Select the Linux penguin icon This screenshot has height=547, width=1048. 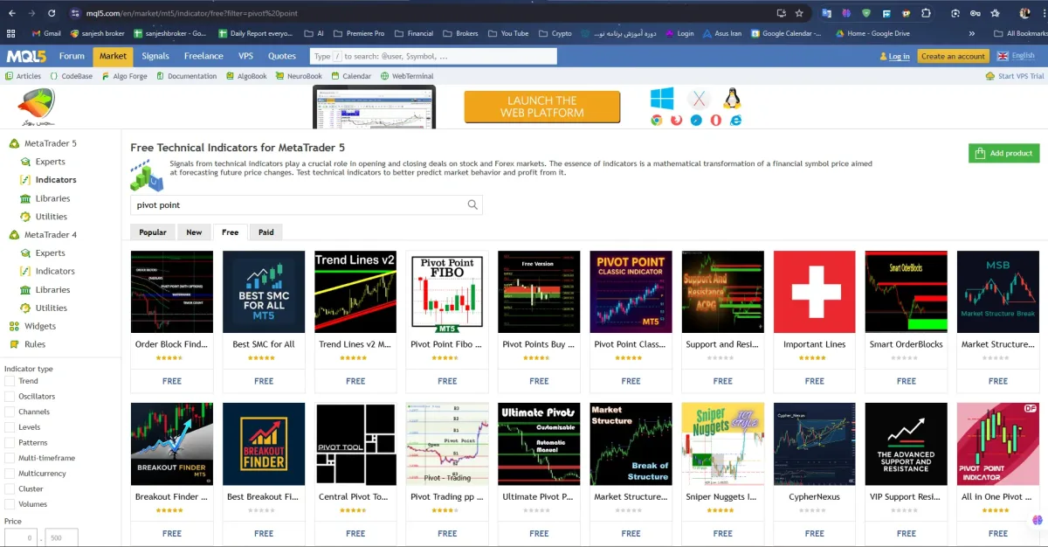[x=732, y=98]
